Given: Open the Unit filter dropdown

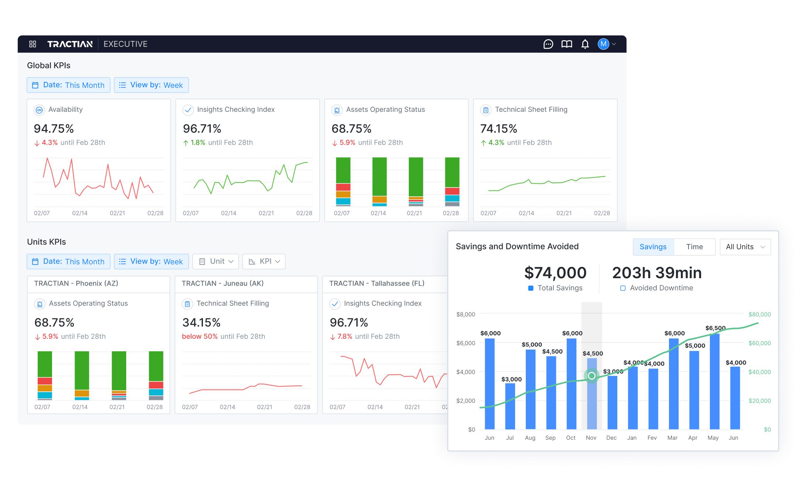Looking at the screenshot, I should [x=216, y=261].
